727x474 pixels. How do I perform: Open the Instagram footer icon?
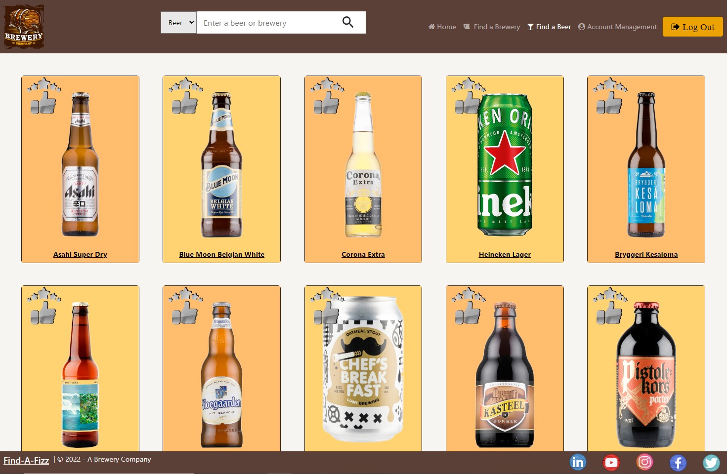pyautogui.click(x=644, y=462)
